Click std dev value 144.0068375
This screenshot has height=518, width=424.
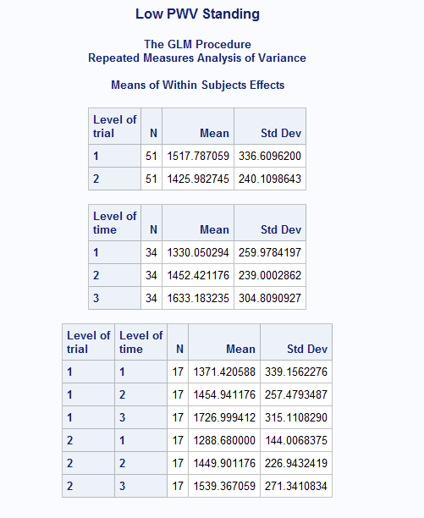point(296,440)
